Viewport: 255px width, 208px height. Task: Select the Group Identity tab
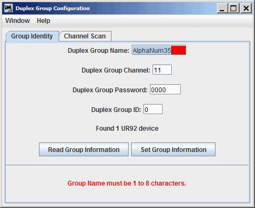pyautogui.click(x=32, y=36)
